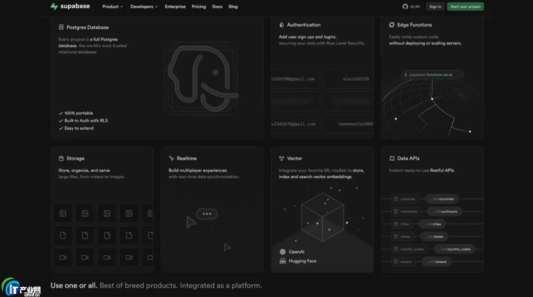Click the .../v1/continents endpoint pill
Image resolution: width=533 pixels, height=297 pixels.
click(x=445, y=211)
